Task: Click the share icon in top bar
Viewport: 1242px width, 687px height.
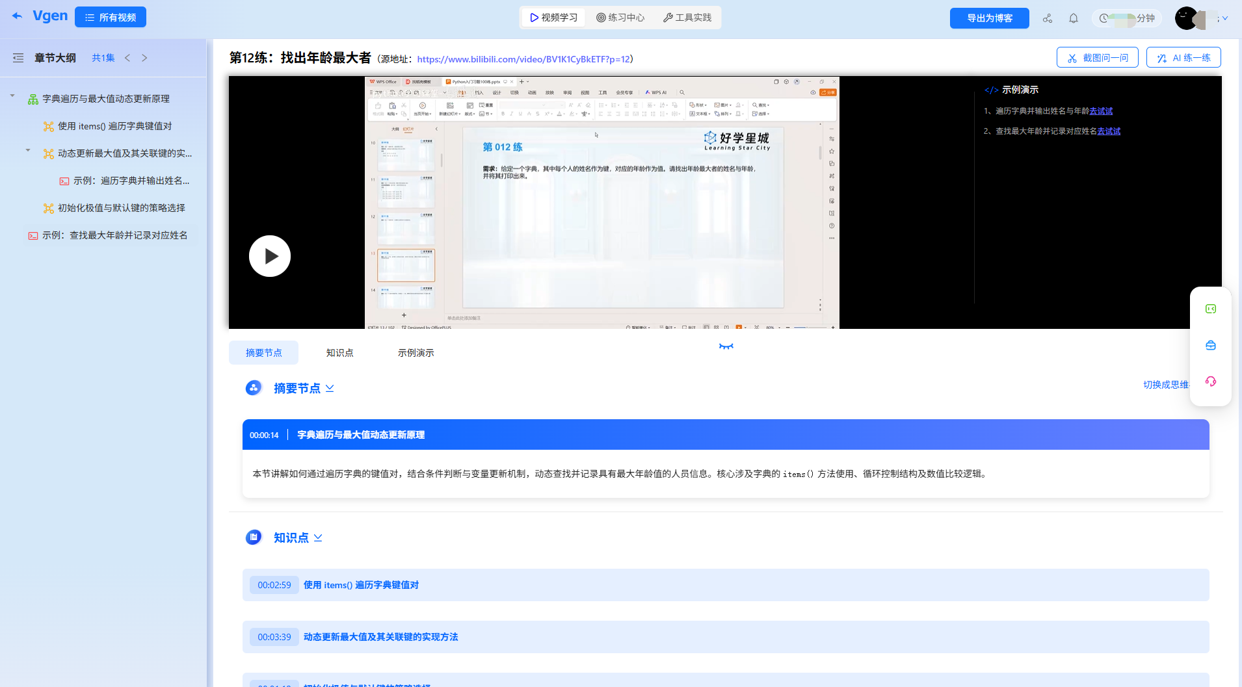Action: (1047, 18)
